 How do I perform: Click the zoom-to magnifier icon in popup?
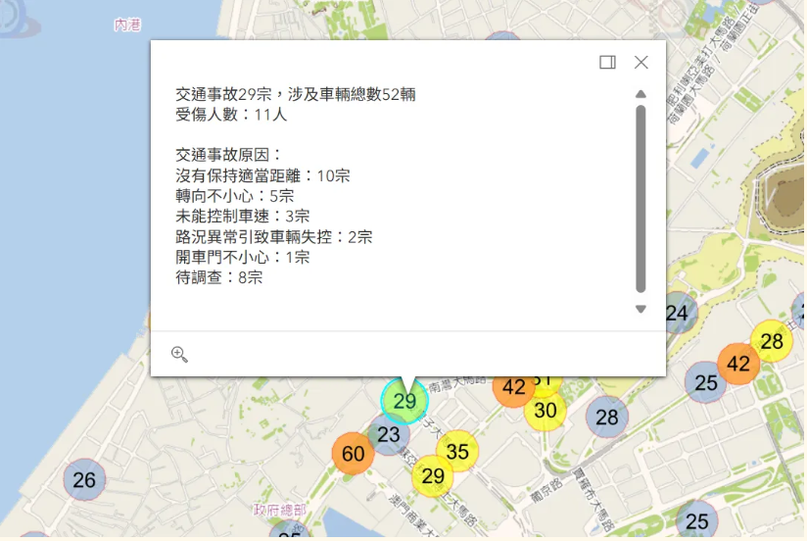point(179,354)
